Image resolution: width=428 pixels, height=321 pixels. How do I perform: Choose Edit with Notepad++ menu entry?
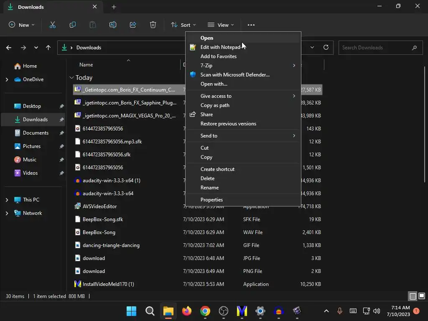(x=243, y=47)
